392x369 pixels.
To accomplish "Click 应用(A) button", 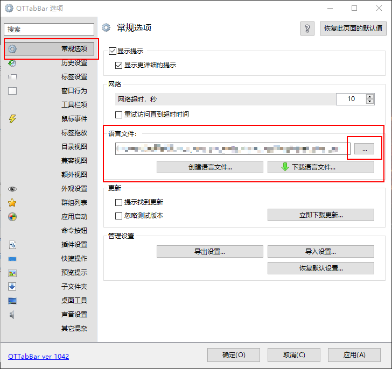I will coord(354,355).
